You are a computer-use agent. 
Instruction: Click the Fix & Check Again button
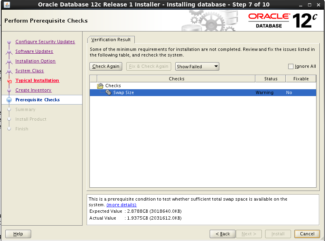point(149,66)
